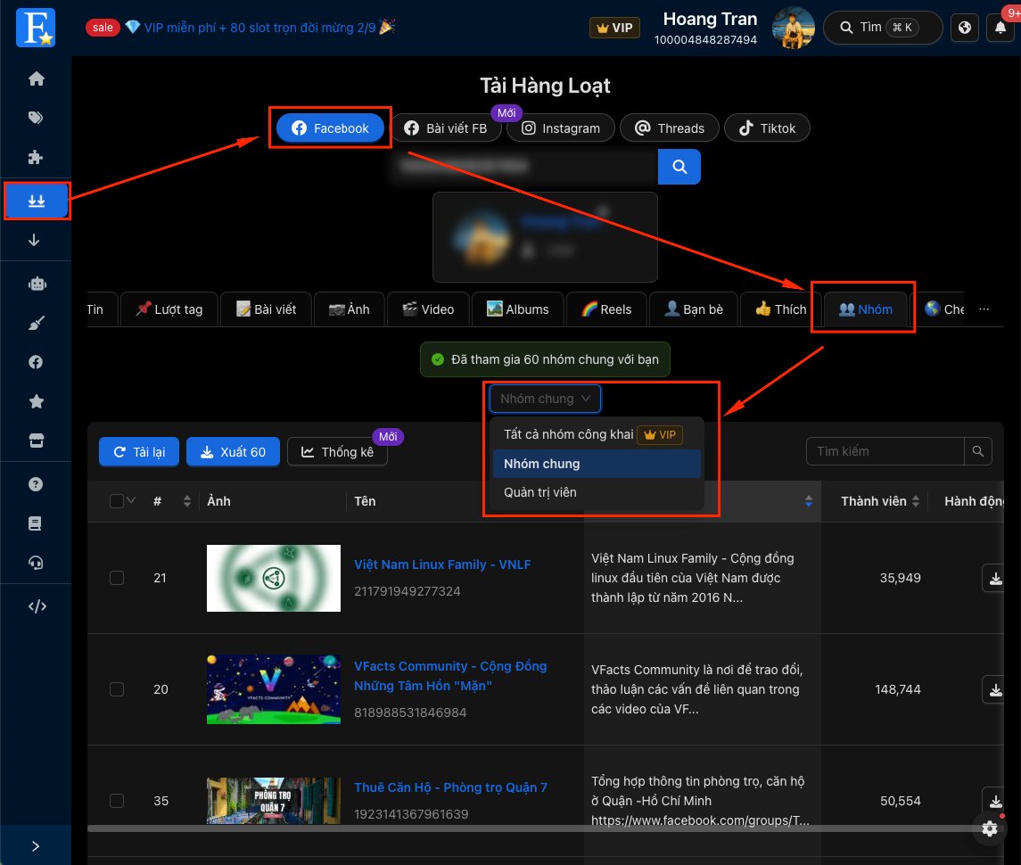
Task: Focus the Tìm kiếm table search field
Action: (x=885, y=451)
